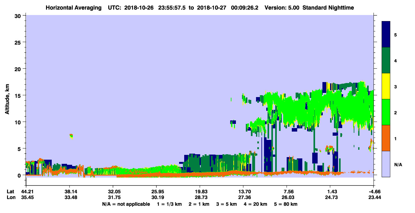Image resolution: width=415 pixels, height=213 pixels.
Task: Click the '1 = 1/3 km' legend entry
Action: (x=169, y=204)
